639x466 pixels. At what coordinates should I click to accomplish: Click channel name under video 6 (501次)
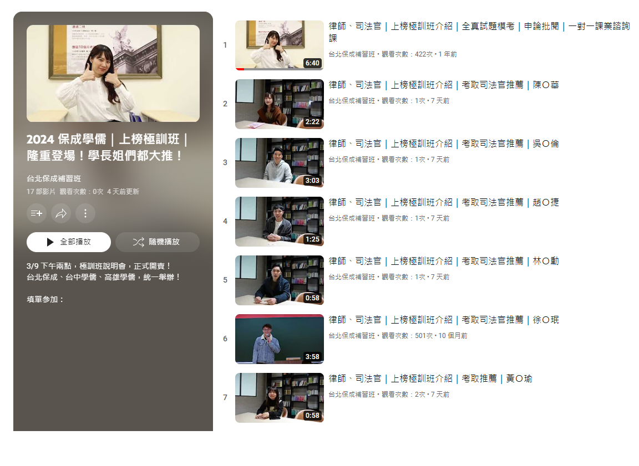click(x=352, y=336)
